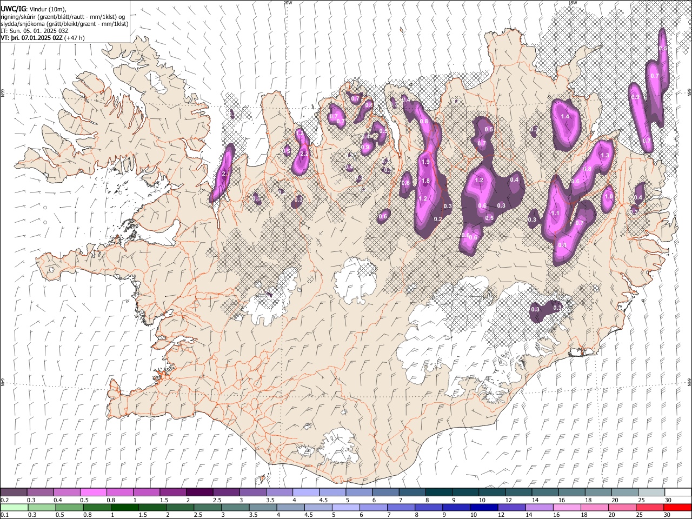Click the valid time 'VT: þri. 07.01.2025 02Z'
Viewport: 692px width, 519px height.
tap(31, 38)
